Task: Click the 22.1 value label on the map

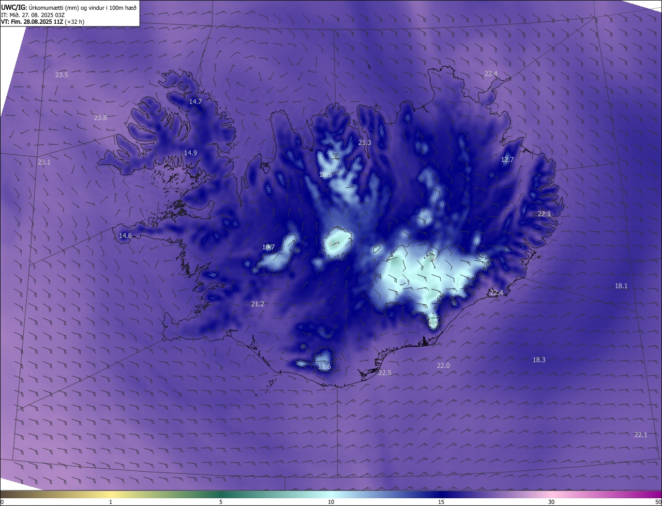Action: tap(641, 435)
